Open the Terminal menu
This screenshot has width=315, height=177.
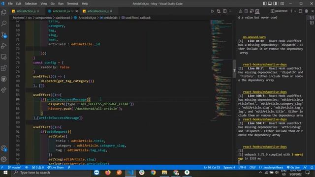point(72,3)
